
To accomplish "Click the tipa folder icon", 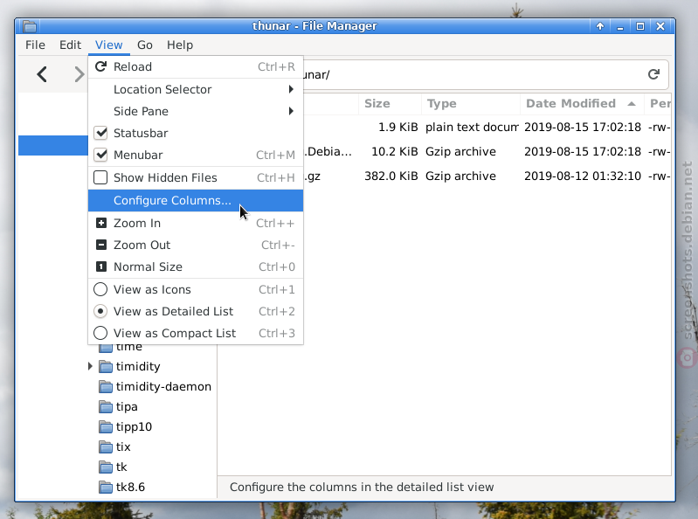I will click(x=106, y=406).
